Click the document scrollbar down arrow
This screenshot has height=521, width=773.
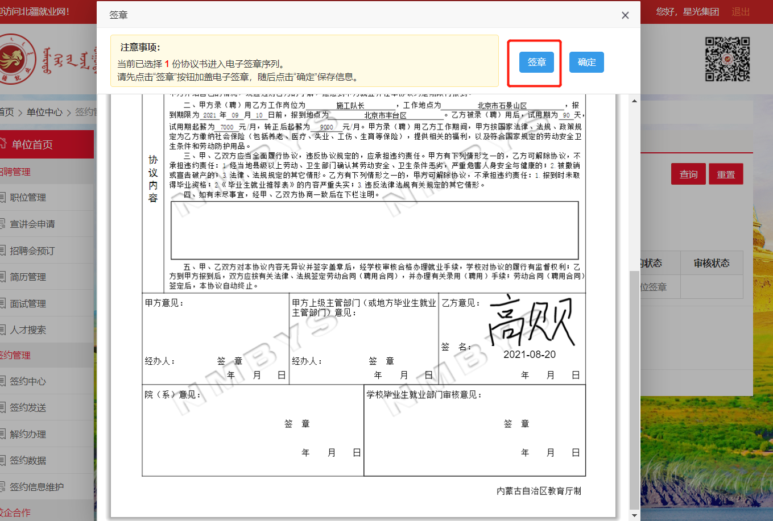click(x=635, y=515)
